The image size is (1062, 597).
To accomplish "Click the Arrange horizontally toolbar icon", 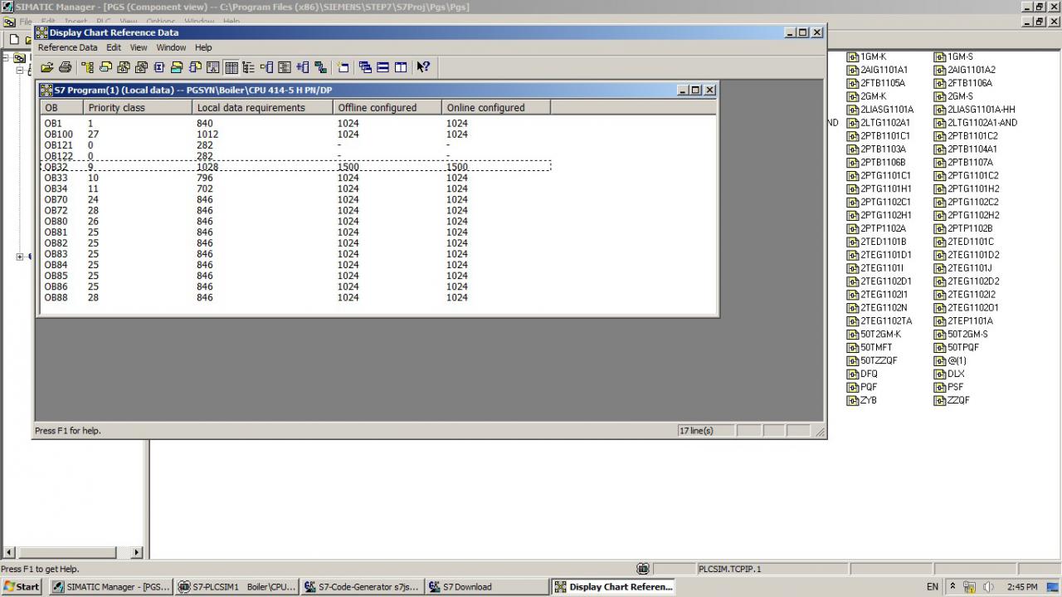I will [x=382, y=67].
